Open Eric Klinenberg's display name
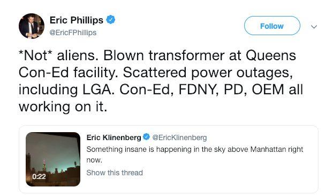This screenshot has width=333, height=195. (113, 137)
